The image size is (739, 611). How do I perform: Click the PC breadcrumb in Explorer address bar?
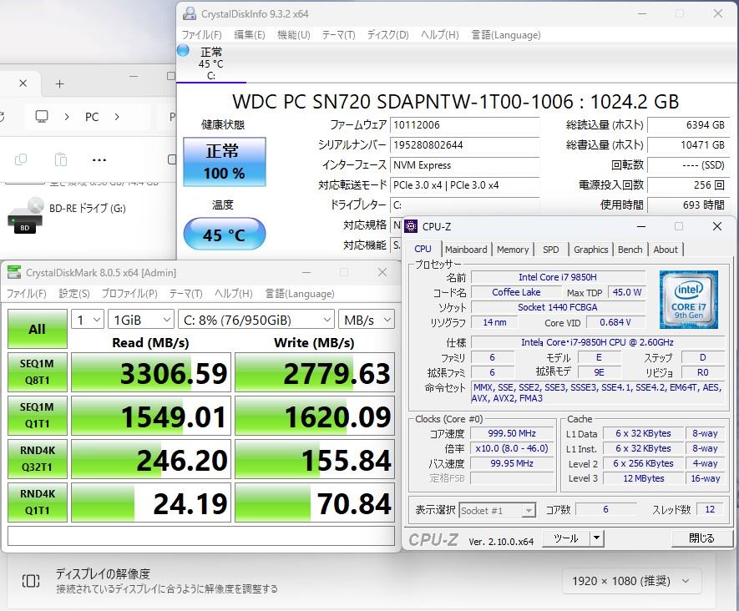click(x=92, y=117)
